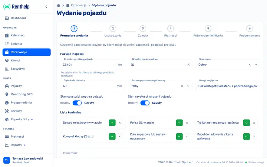Click the Aktualny poziom paliwa field
This screenshot has width=267, height=167.
pyautogui.click(x=160, y=65)
